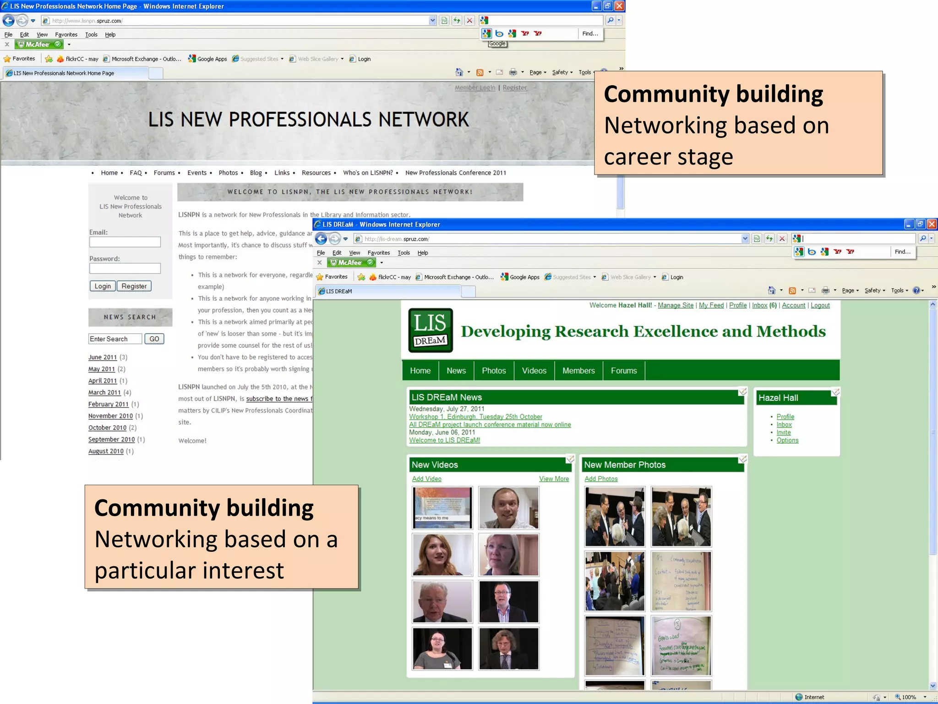
Task: Select Videos tab on LIS DREaM site
Action: [x=534, y=371]
